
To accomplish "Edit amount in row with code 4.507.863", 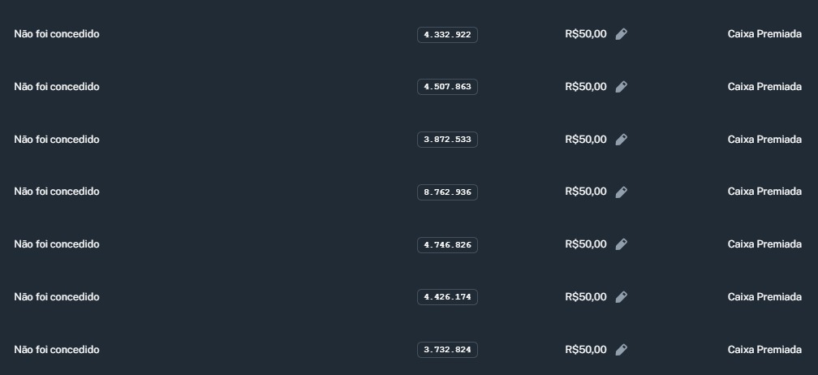I will 621,87.
